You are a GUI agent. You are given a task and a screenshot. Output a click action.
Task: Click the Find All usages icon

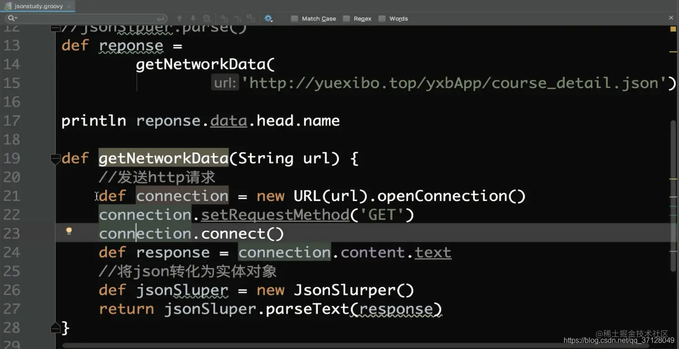click(x=207, y=19)
